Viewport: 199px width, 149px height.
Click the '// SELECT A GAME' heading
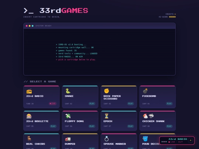[x=40, y=81]
